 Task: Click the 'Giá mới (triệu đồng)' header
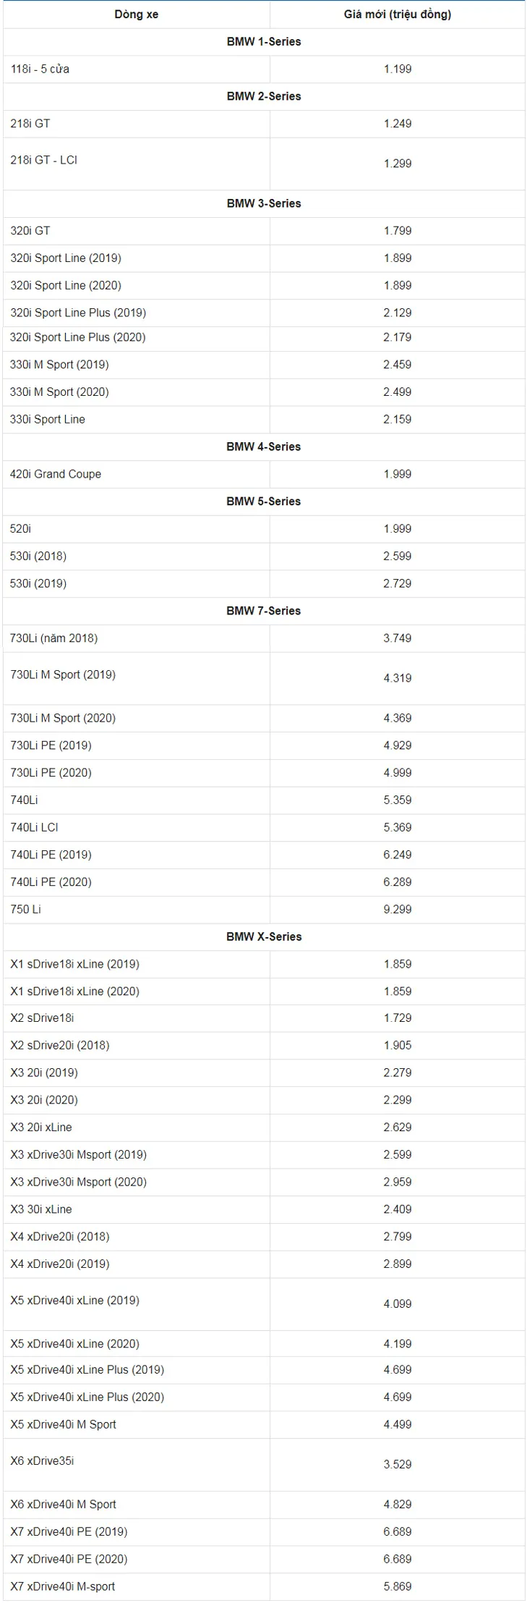pos(397,14)
